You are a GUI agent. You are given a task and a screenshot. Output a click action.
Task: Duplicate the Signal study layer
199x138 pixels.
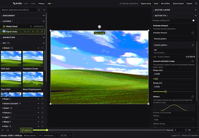point(37,32)
